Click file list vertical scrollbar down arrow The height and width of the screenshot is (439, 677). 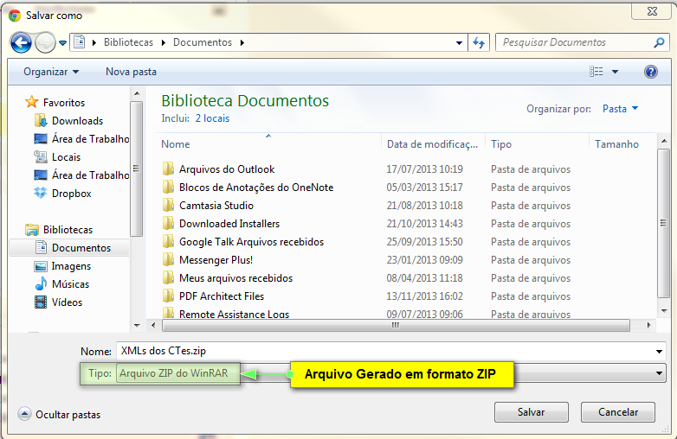tap(664, 310)
